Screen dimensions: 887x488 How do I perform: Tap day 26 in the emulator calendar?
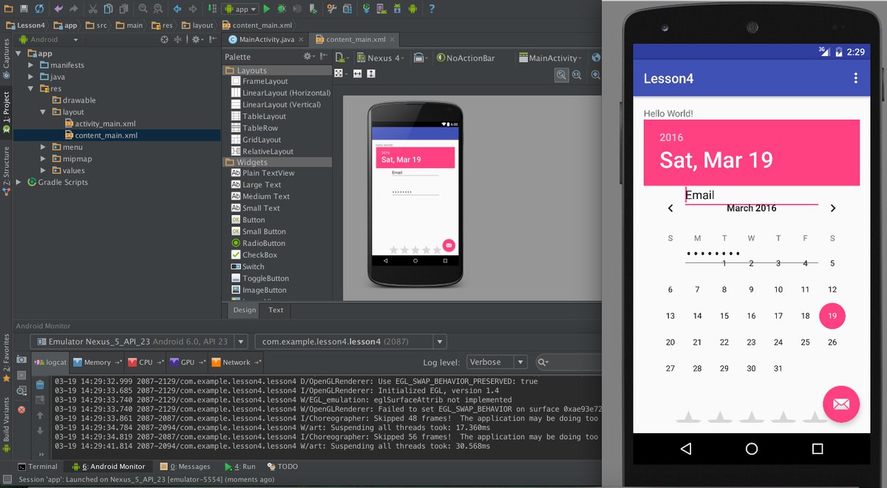coord(832,342)
